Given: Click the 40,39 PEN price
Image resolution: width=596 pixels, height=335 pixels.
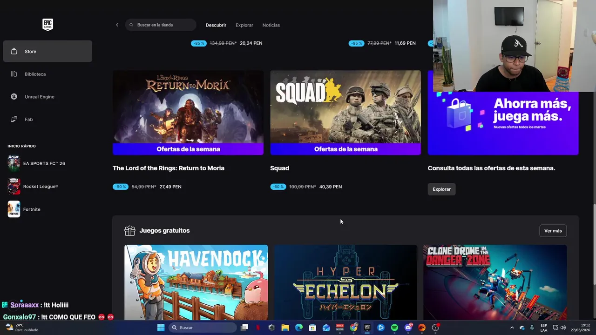Looking at the screenshot, I should [x=331, y=187].
